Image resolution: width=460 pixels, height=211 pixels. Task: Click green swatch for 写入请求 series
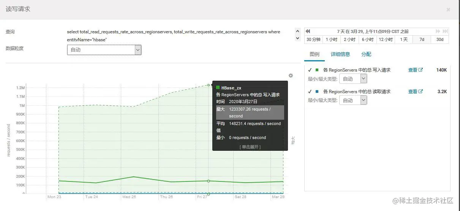(317, 70)
